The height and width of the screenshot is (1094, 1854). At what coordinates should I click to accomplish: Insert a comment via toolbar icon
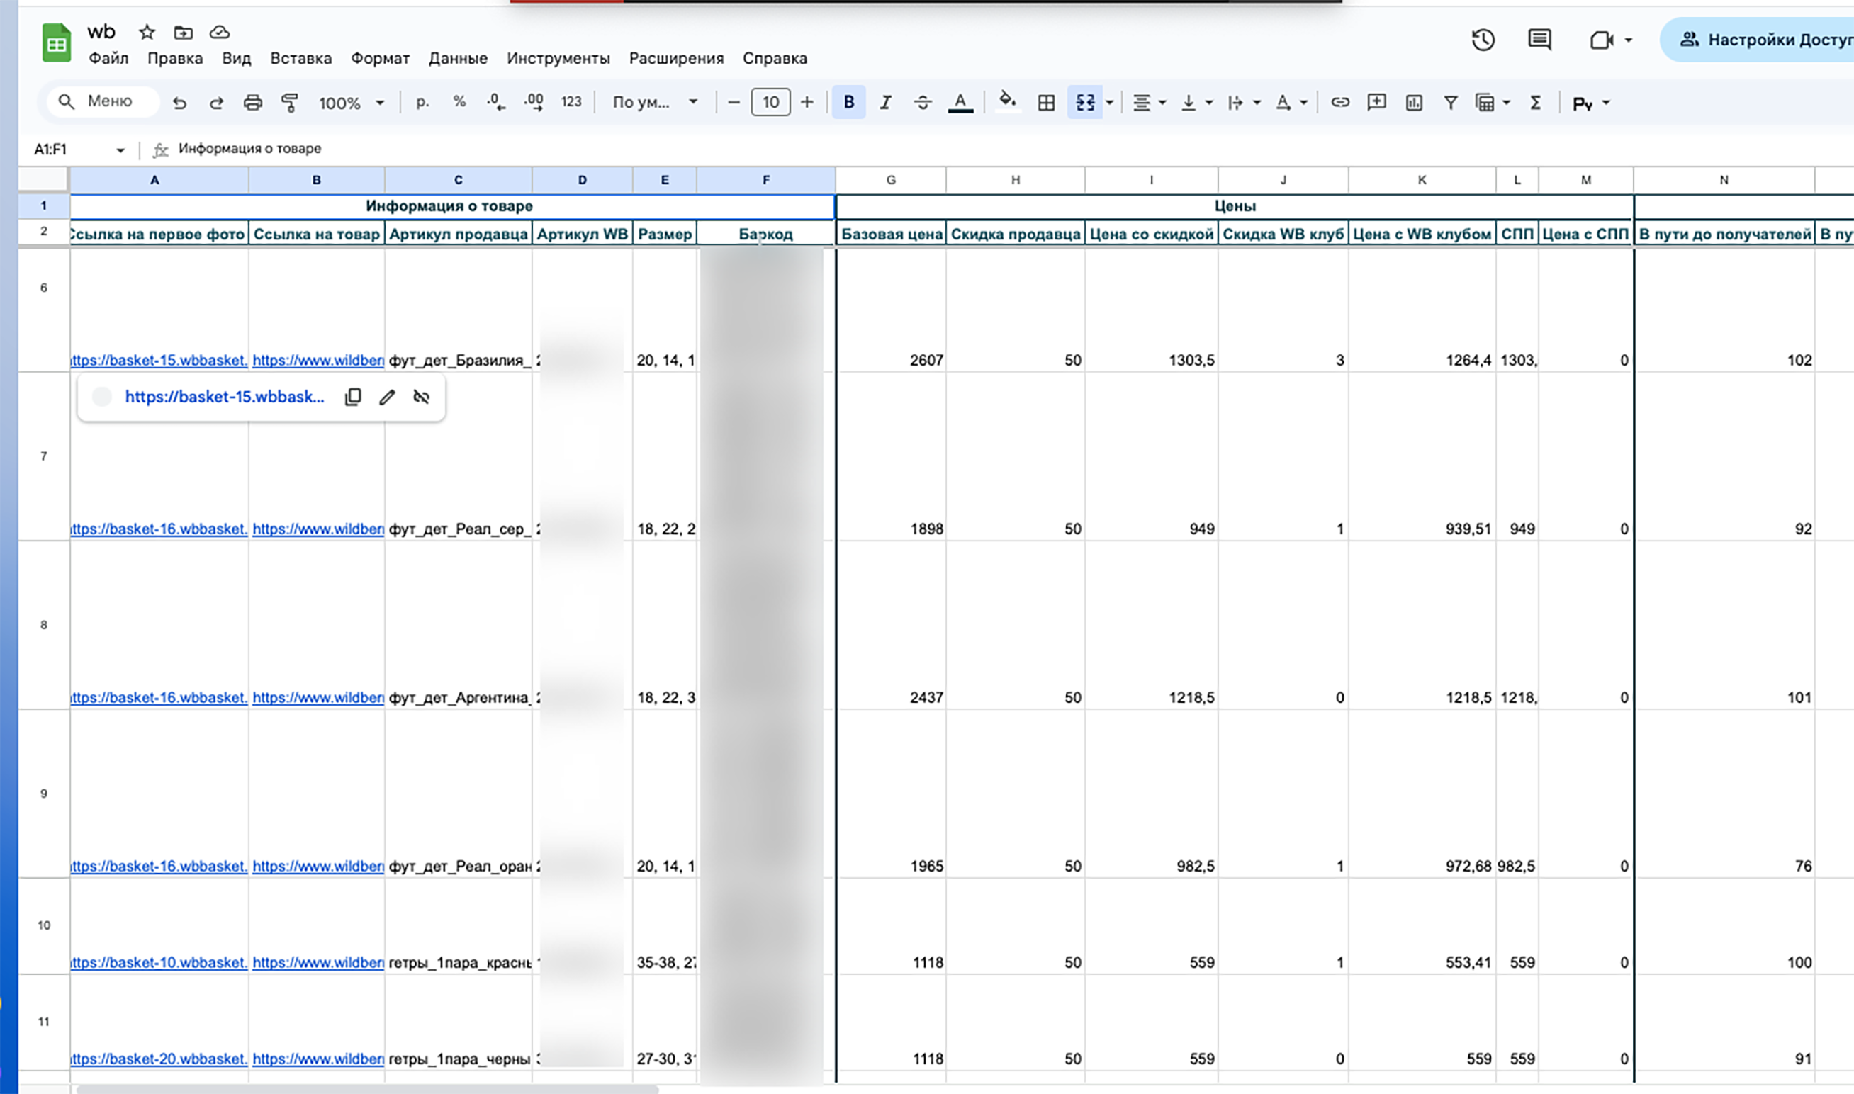pos(1376,103)
